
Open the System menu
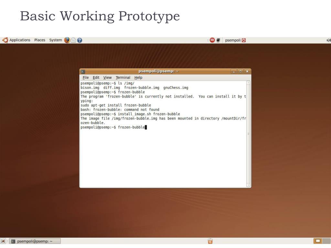point(56,40)
